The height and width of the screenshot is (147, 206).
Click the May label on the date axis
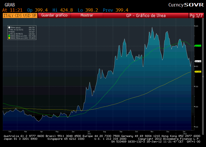[x=57, y=132]
